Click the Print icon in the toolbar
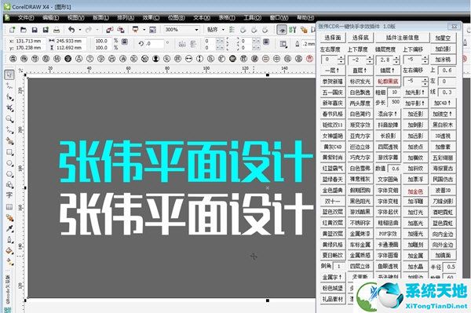 pyautogui.click(x=57, y=30)
